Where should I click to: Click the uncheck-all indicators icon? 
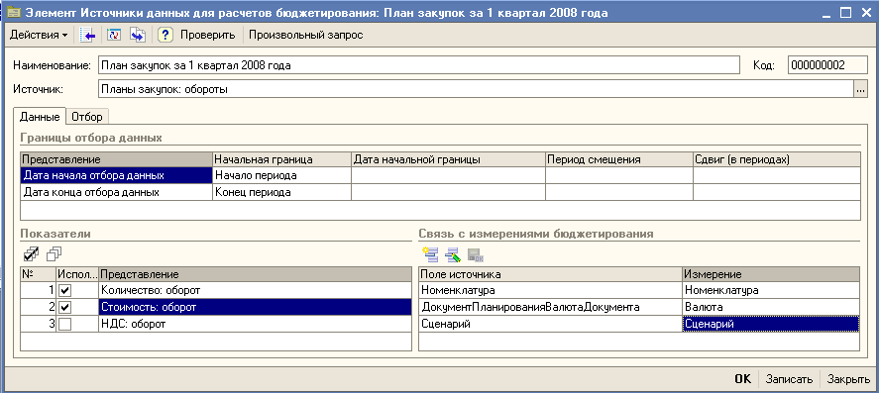pos(54,254)
